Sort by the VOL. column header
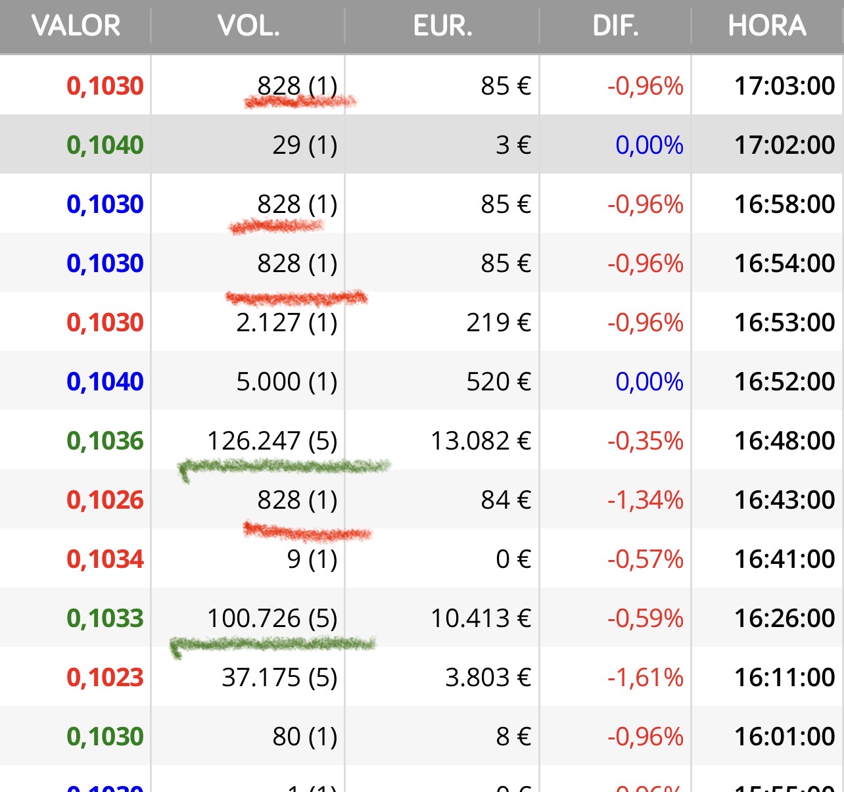Screen dimensions: 844x792 (x=248, y=26)
